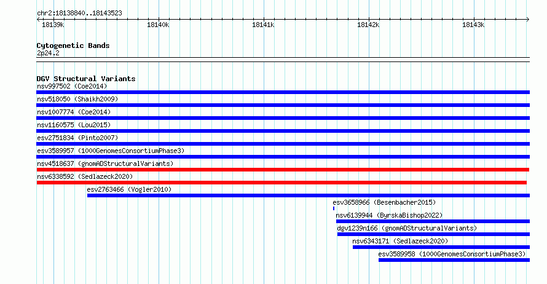The width and height of the screenshot is (547, 284).
Task: Open dgv1239n166 (gnomADStructuralVariants) label
Action: pyautogui.click(x=407, y=228)
